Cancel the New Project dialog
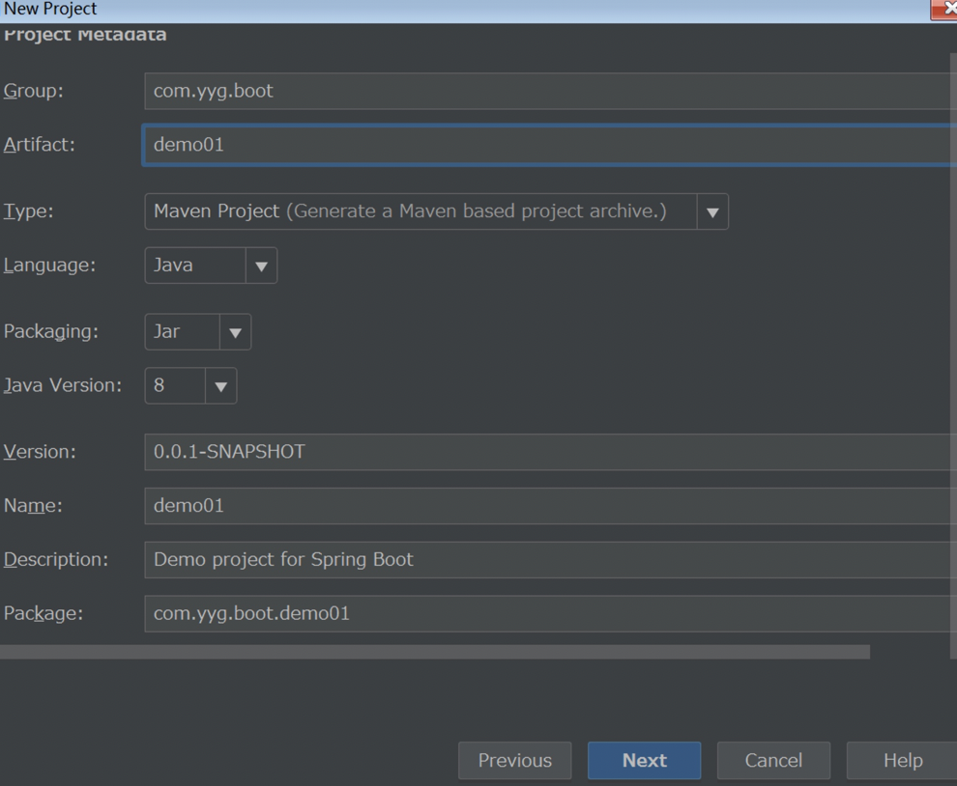The width and height of the screenshot is (957, 786). [x=773, y=761]
